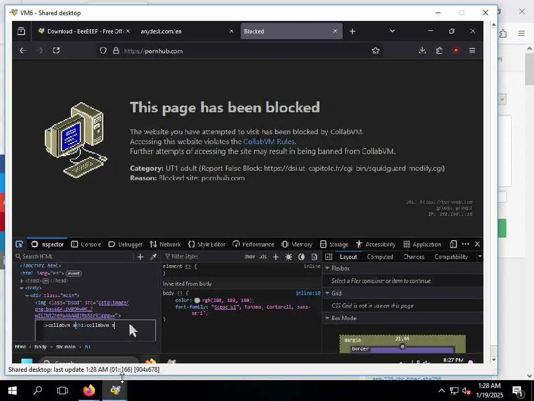
Task: Collapse the Flexbox section
Action: pos(327,268)
